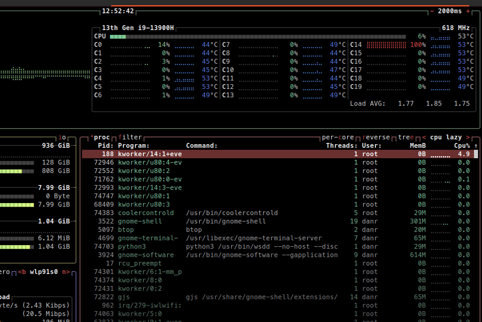Click the clock showing 12:52:42
The width and height of the screenshot is (482, 322).
(118, 11)
